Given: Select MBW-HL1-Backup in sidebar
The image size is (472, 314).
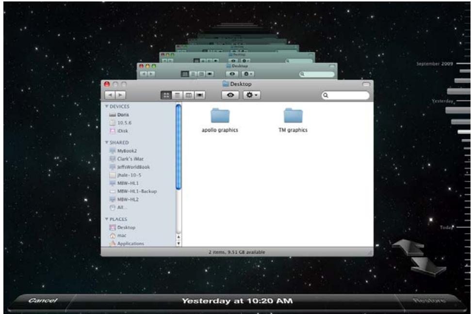Looking at the screenshot, I should [133, 191].
